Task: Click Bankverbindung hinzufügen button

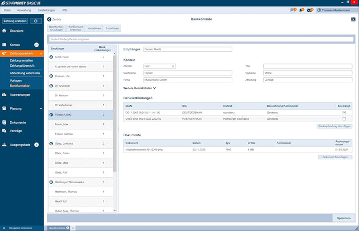Action: point(334,126)
